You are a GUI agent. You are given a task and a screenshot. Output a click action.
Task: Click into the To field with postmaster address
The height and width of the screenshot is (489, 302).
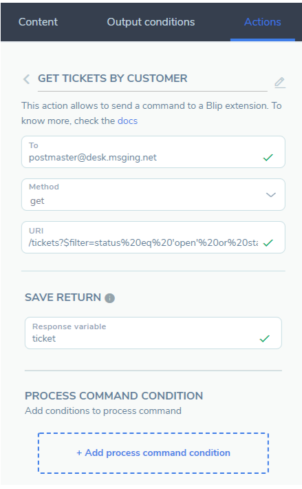[153, 152]
